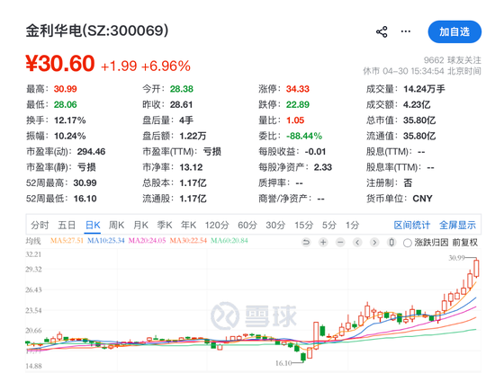Select the 周K tab
This screenshot has height=373, width=495.
point(116,225)
